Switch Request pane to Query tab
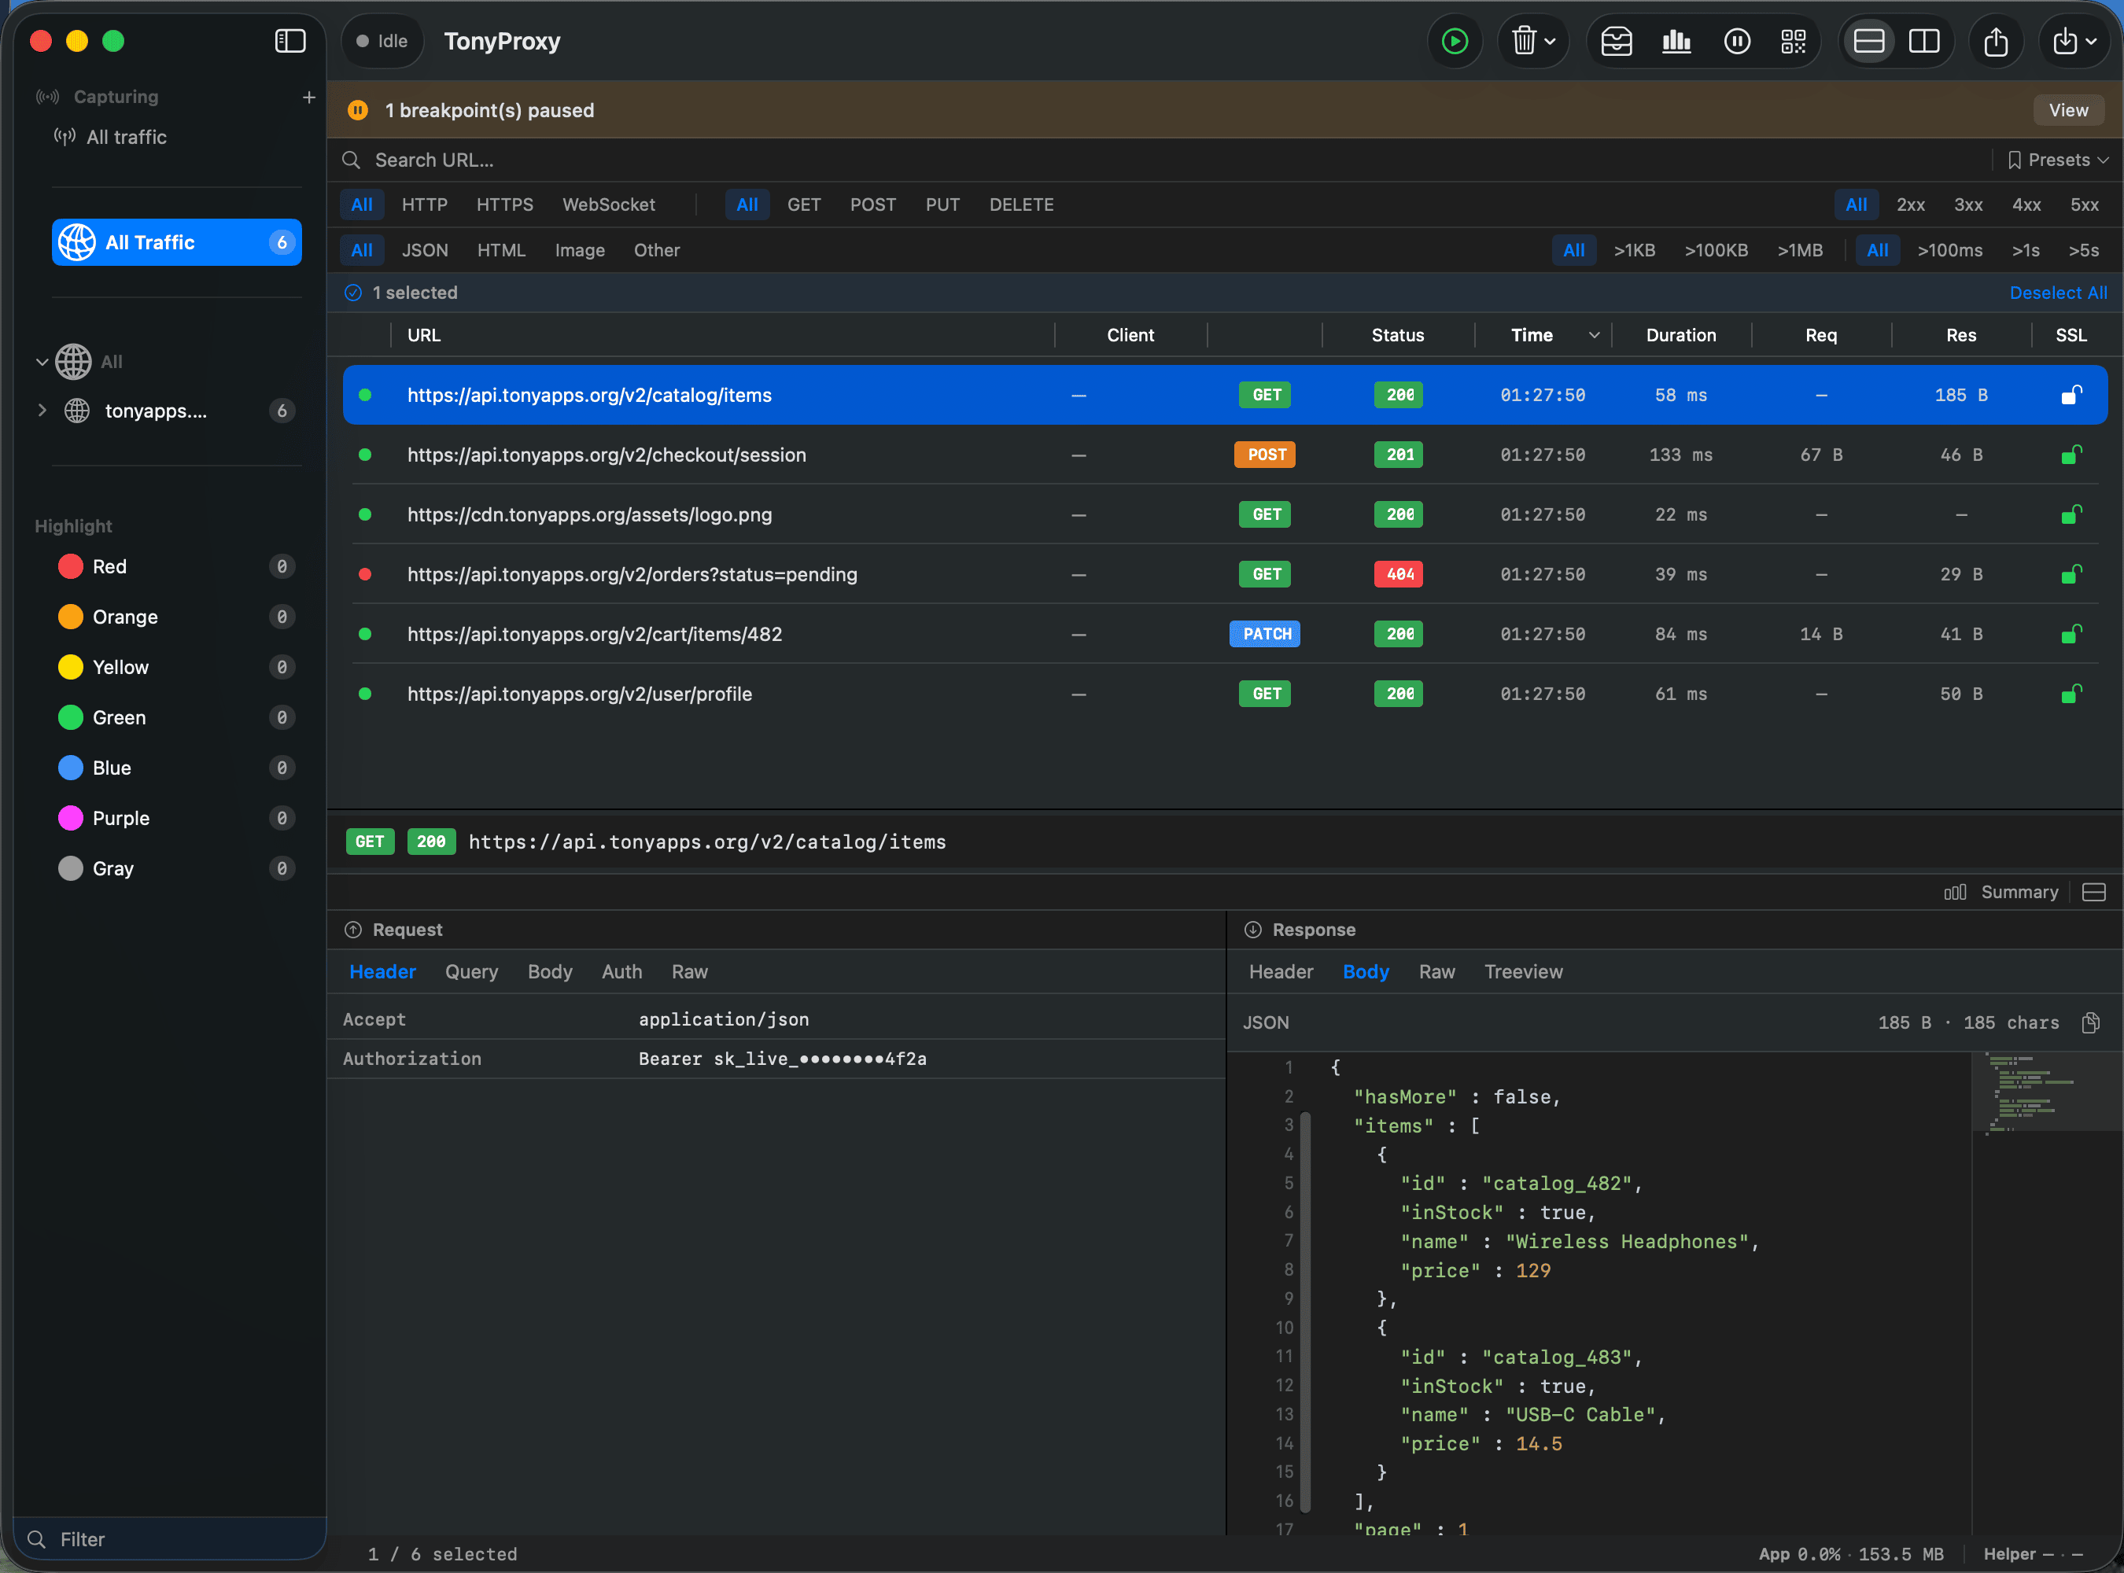2124x1573 pixels. (471, 971)
